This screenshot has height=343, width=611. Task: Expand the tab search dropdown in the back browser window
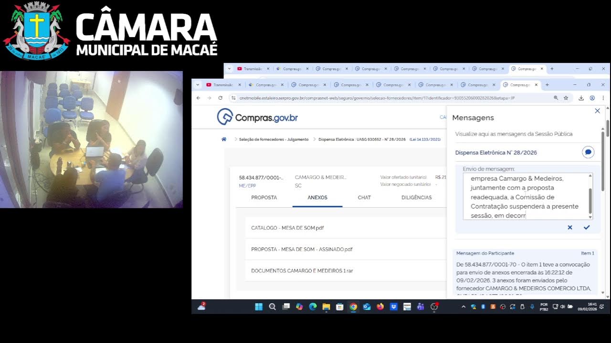click(x=229, y=69)
